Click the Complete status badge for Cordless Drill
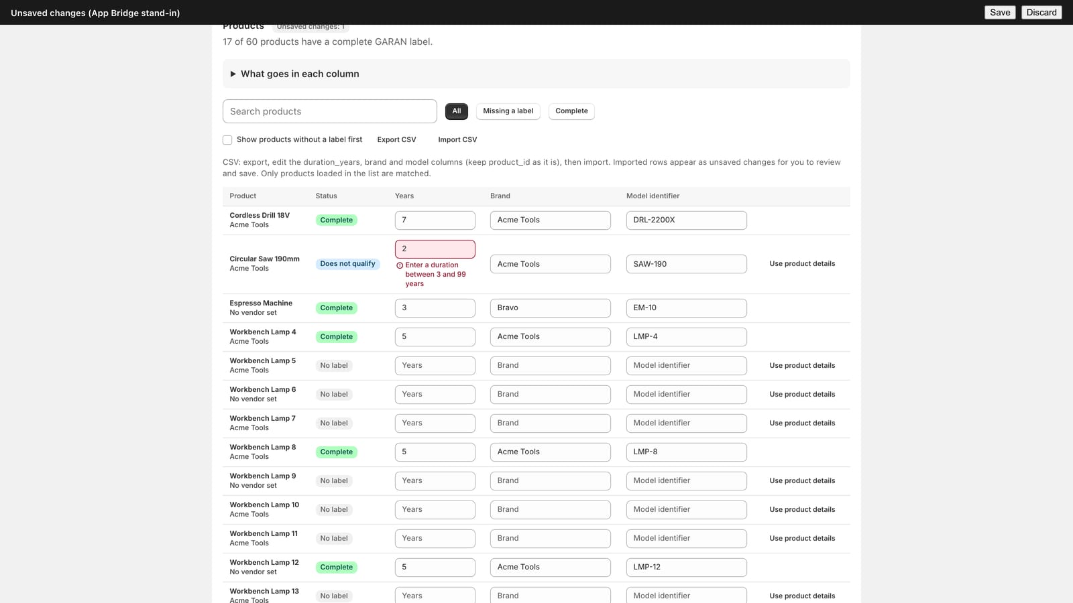This screenshot has height=603, width=1073. point(336,220)
